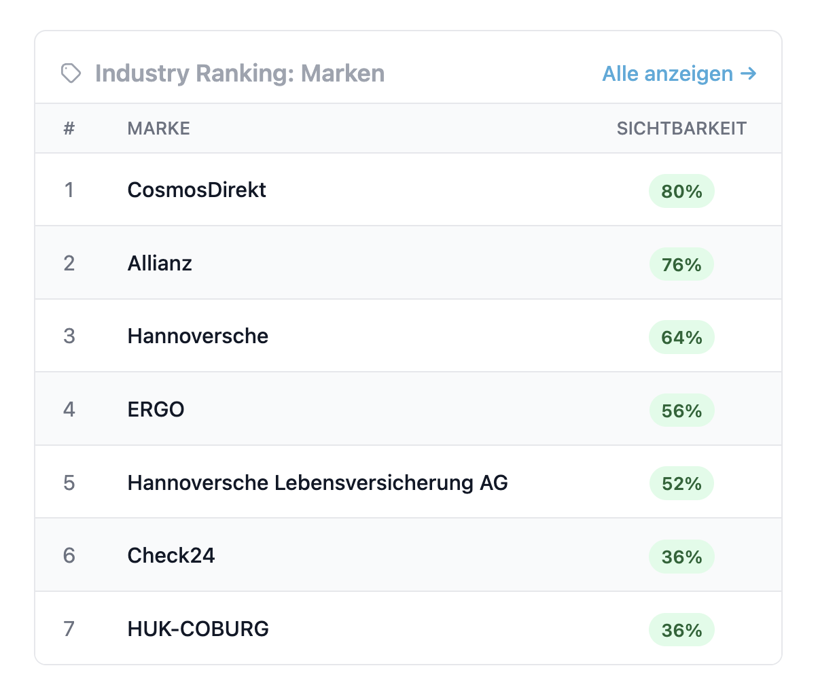Click the HUK-COBURG brand name
The image size is (818, 685).
pyautogui.click(x=198, y=629)
